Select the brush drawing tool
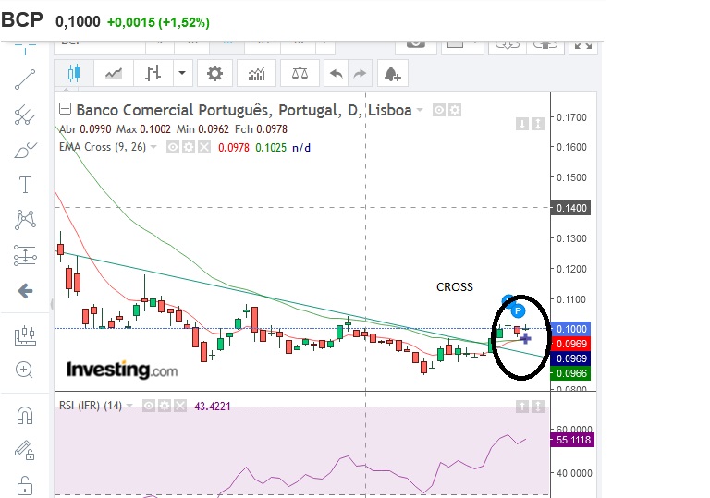Image resolution: width=710 pixels, height=498 pixels. (25, 150)
